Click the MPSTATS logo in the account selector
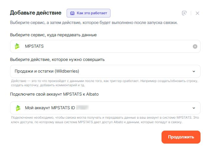208x152 pixels. (18, 108)
